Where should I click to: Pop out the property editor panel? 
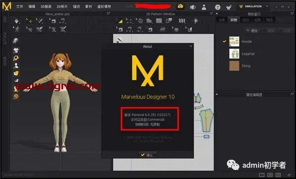pos(292,94)
